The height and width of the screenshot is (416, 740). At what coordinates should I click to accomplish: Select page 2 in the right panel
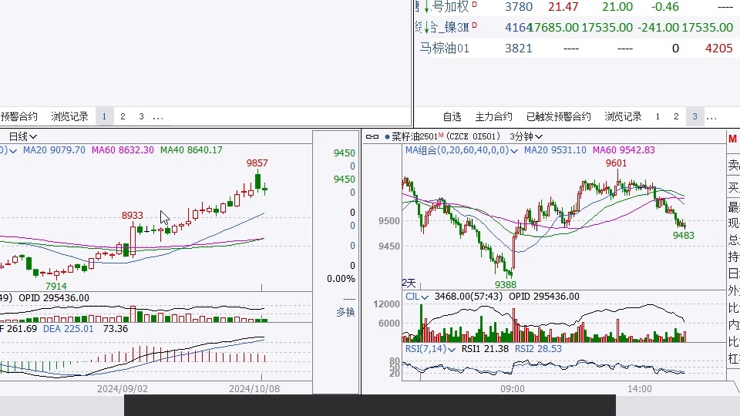click(676, 117)
